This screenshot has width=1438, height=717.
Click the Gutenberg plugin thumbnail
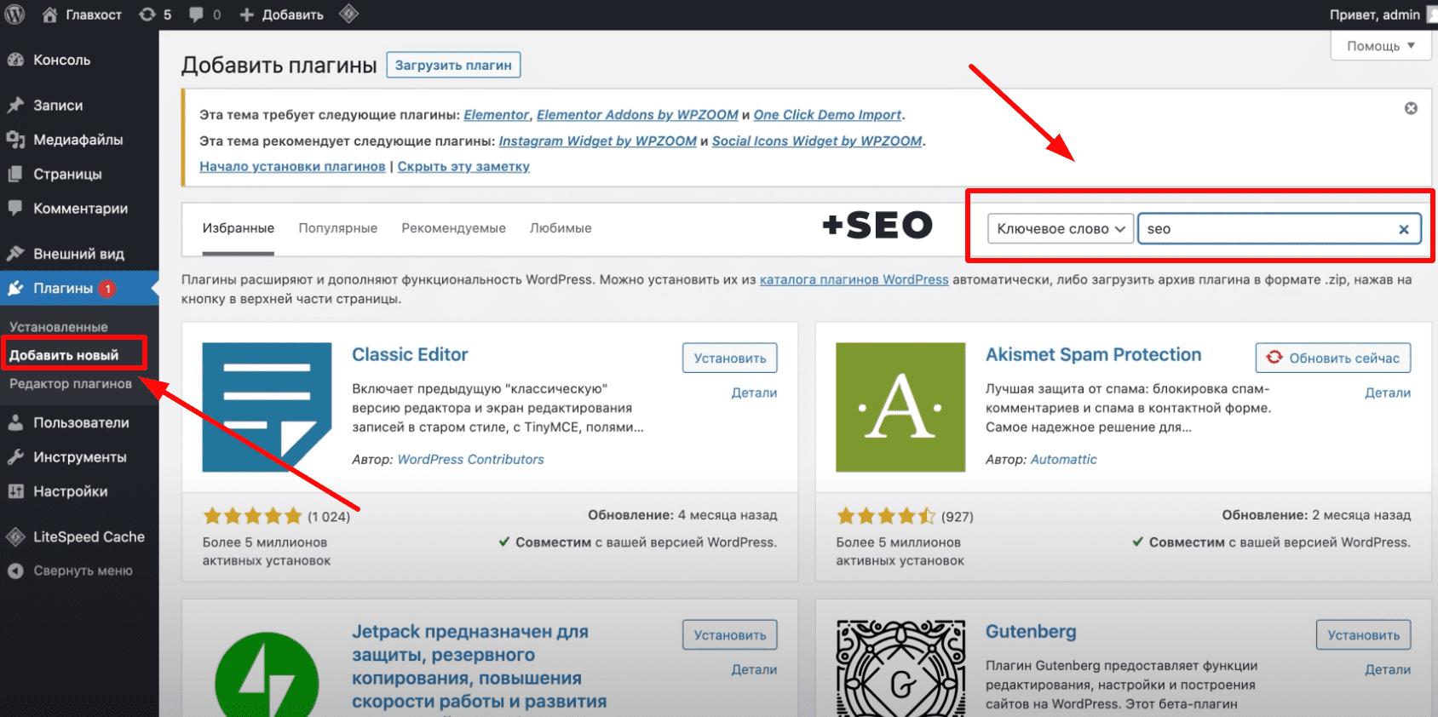tap(900, 668)
